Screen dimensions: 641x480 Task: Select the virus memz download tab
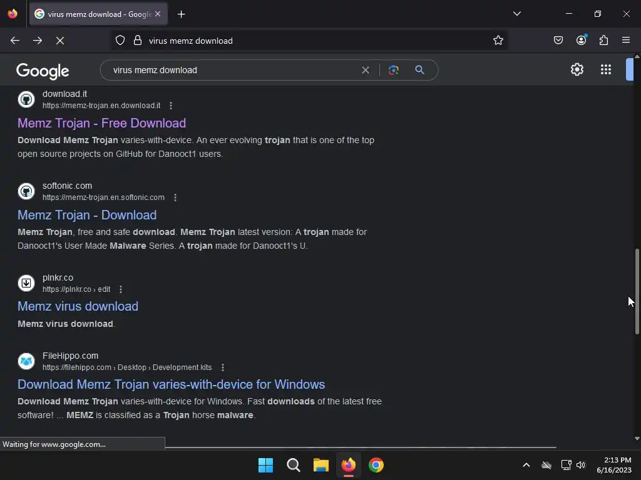[98, 14]
